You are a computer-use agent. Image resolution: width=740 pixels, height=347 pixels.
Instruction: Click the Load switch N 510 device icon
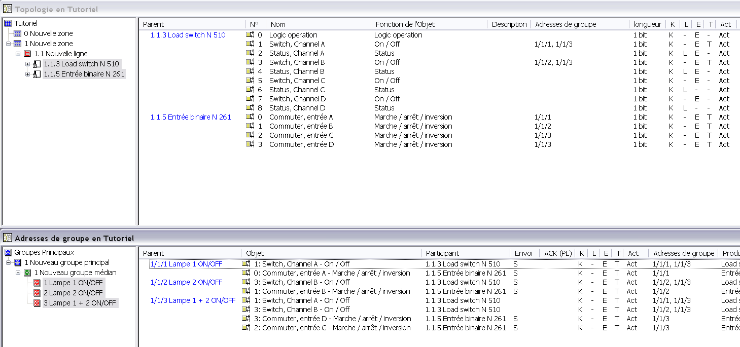click(37, 64)
